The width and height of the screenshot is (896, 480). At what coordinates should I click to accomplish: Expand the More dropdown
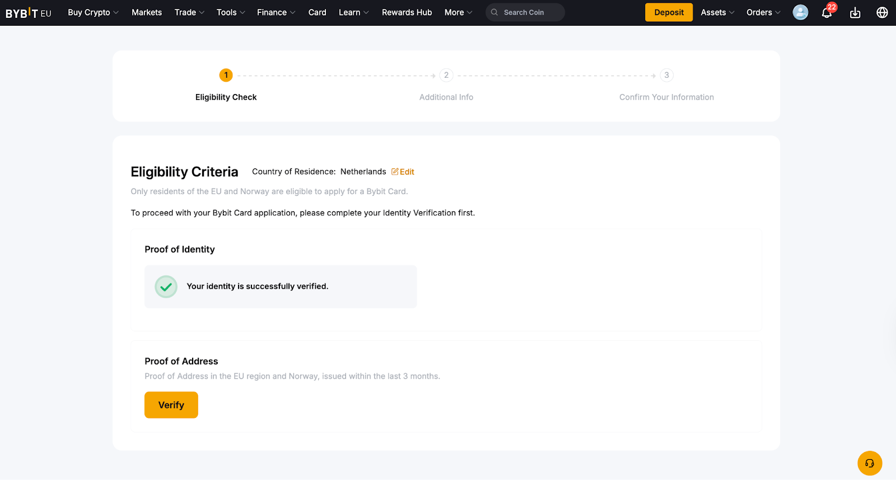pos(459,12)
